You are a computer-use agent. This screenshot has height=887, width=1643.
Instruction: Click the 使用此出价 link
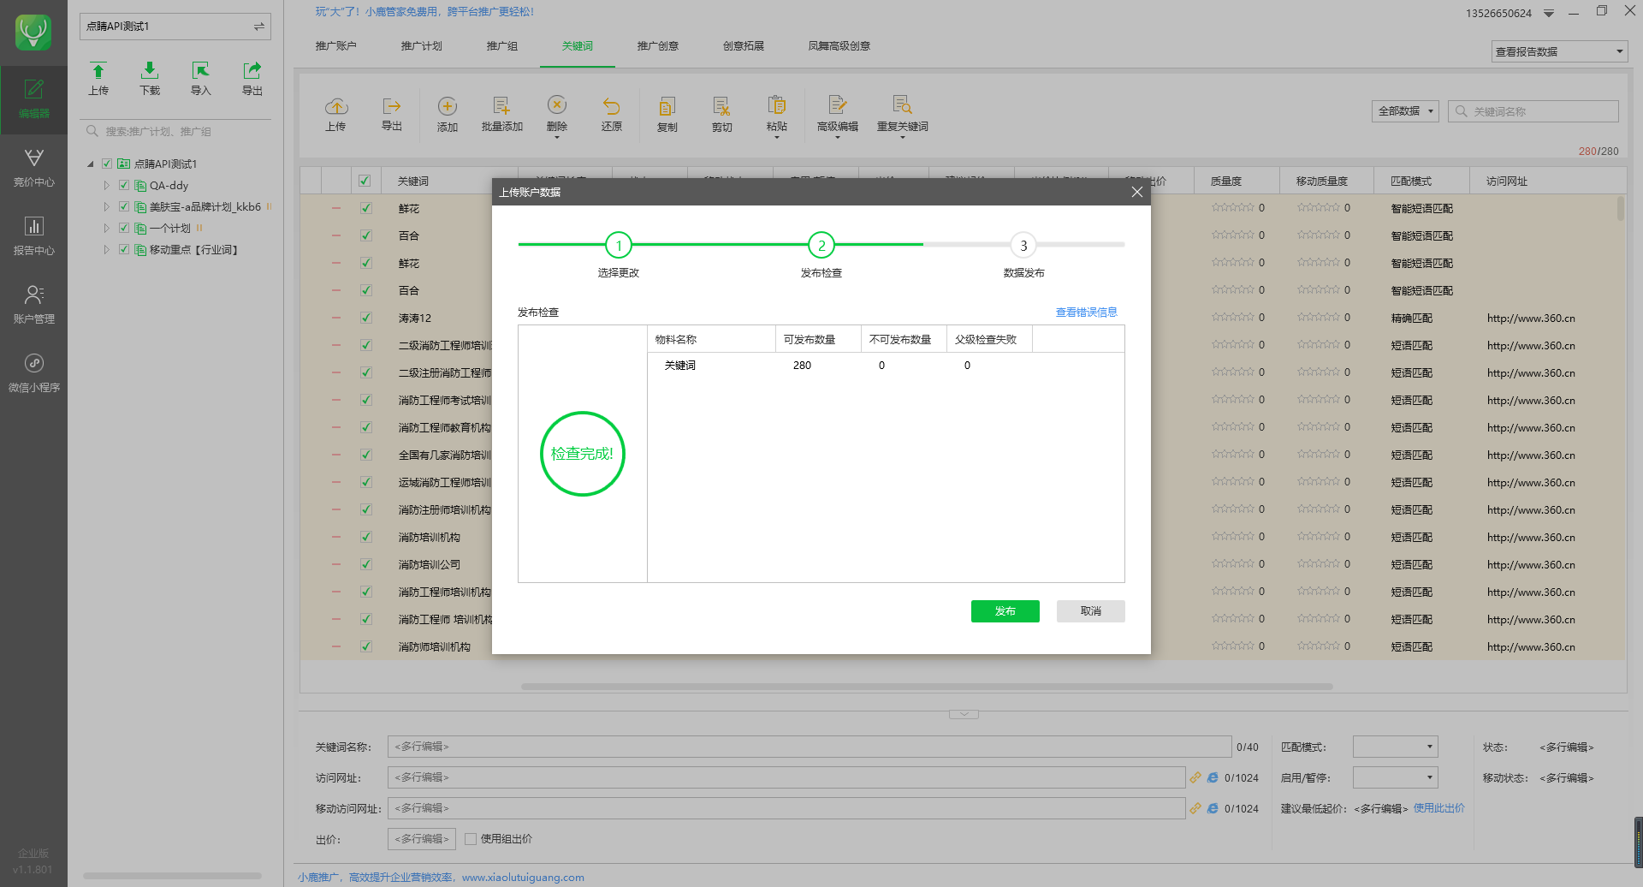coord(1439,808)
